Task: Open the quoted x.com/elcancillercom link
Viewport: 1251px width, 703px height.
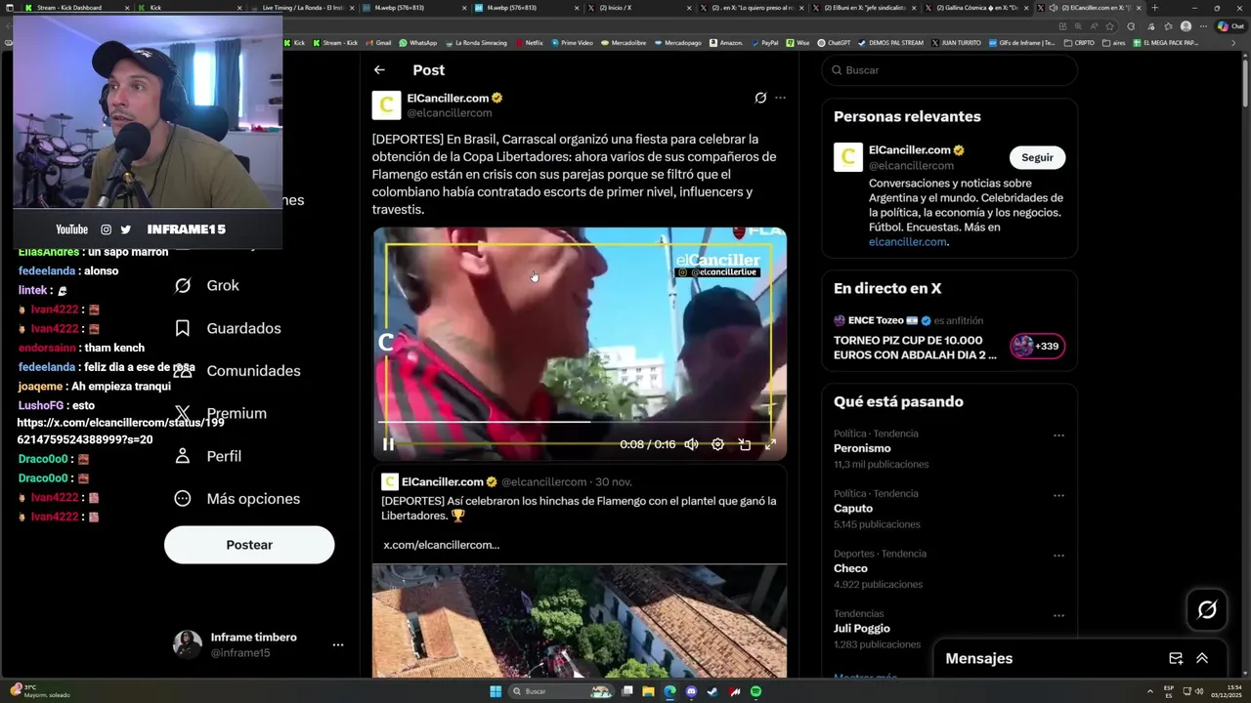Action: pyautogui.click(x=441, y=545)
